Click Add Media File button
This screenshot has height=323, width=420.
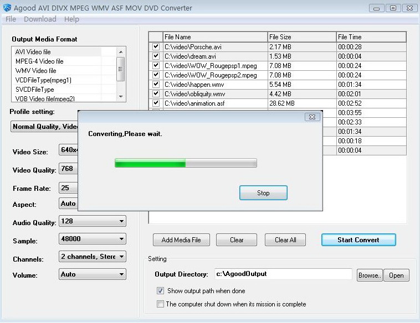click(181, 240)
